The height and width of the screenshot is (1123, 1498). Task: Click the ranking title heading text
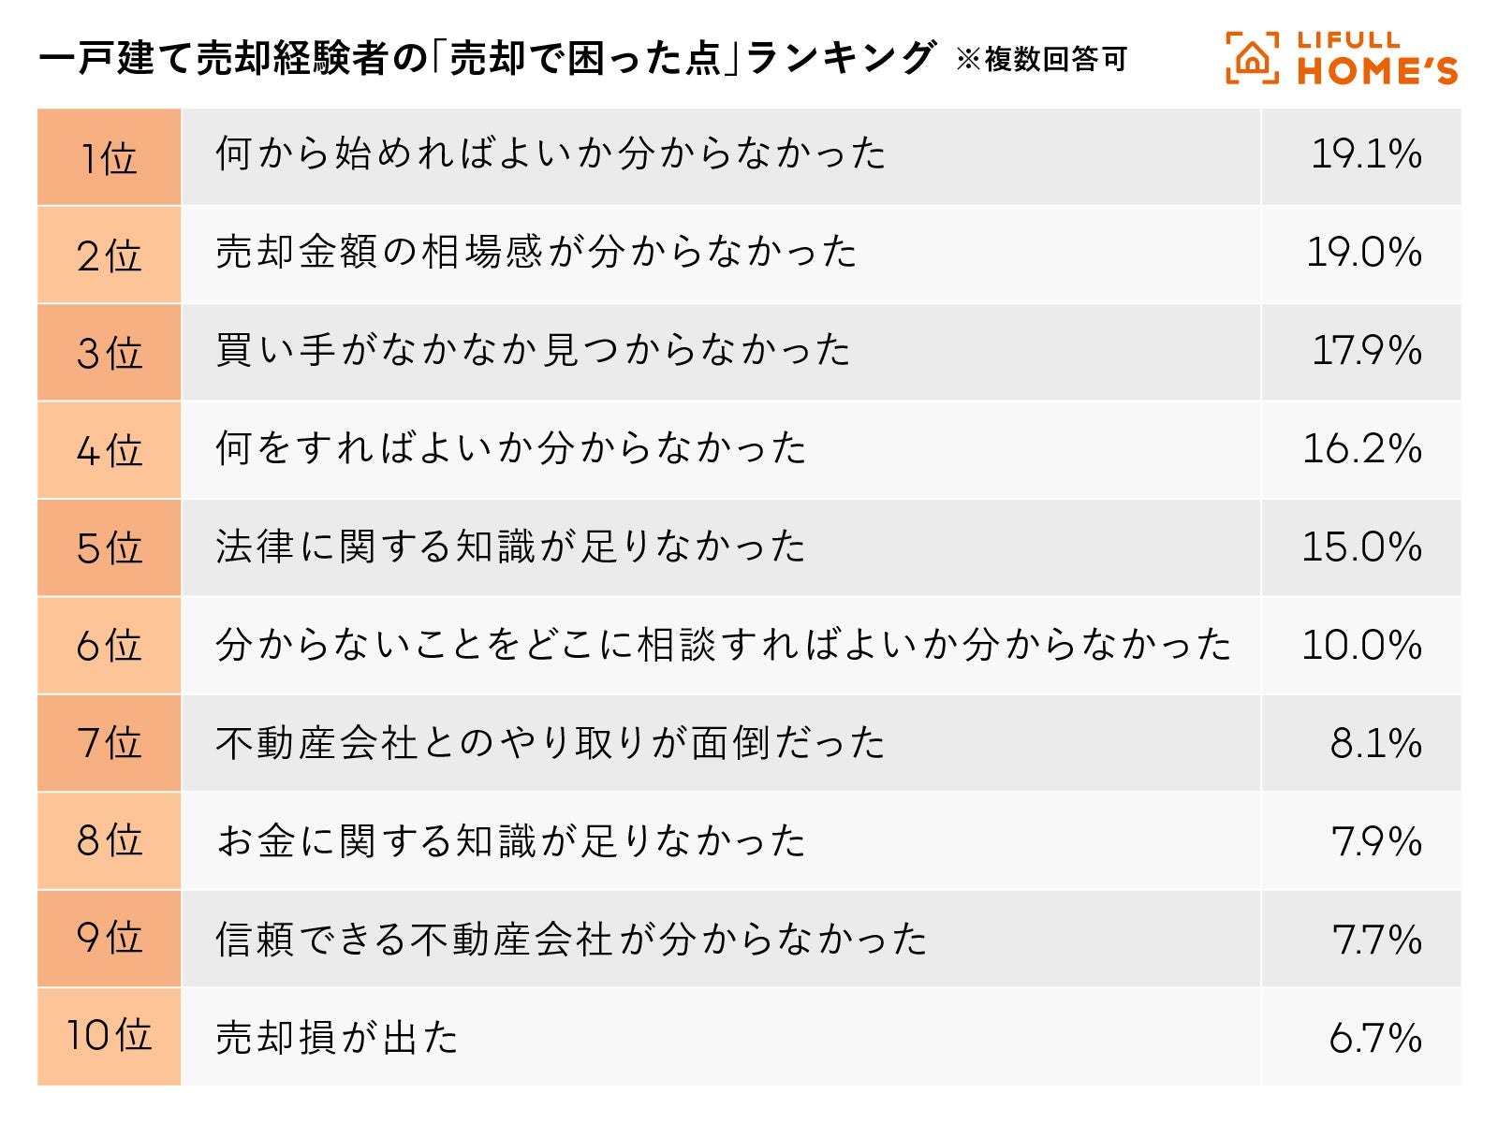click(x=487, y=58)
